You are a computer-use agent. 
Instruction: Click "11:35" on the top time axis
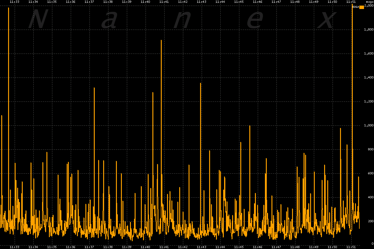[x=52, y=2]
